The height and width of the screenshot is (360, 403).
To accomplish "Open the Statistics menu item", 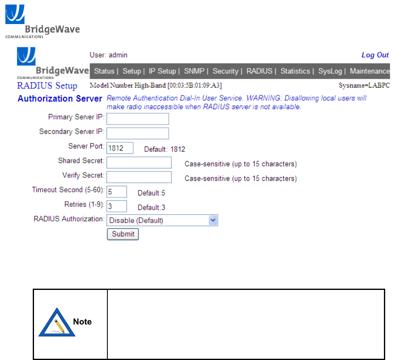I will [x=295, y=71].
